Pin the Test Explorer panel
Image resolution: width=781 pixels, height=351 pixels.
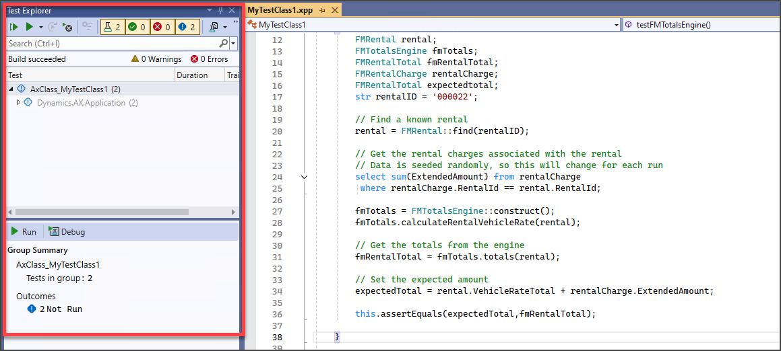click(221, 10)
